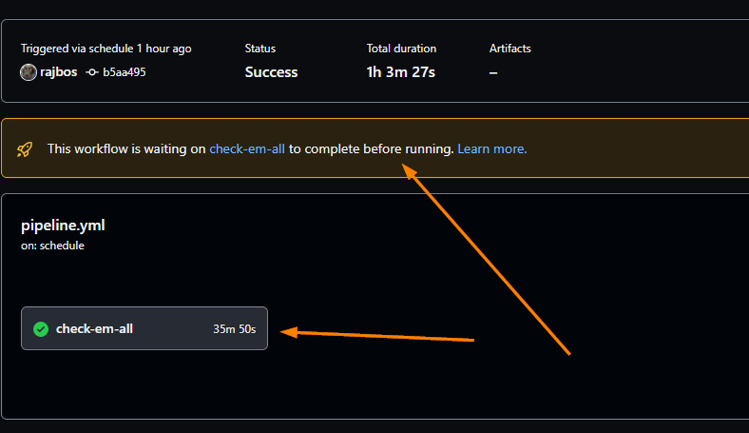
Task: Open the check-em-all job box
Action: click(x=144, y=329)
